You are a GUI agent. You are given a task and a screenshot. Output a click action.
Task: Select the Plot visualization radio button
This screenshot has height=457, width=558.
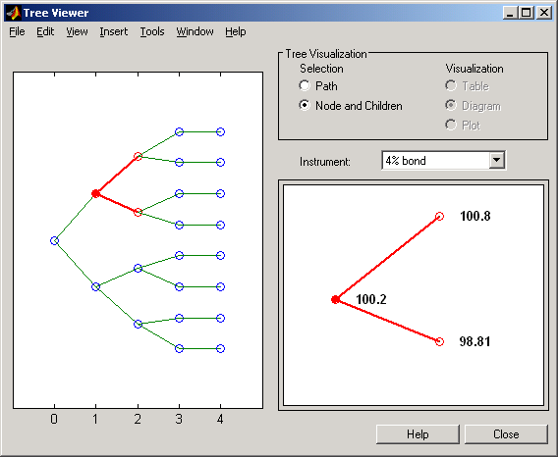[451, 125]
